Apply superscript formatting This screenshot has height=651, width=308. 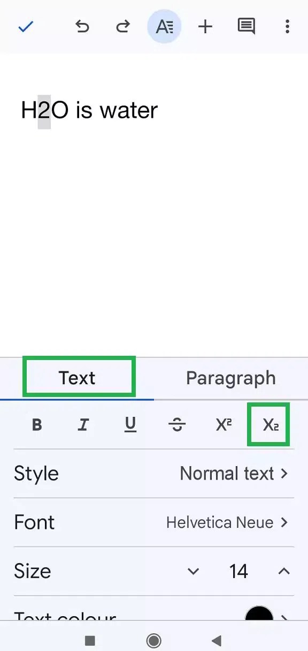point(222,424)
